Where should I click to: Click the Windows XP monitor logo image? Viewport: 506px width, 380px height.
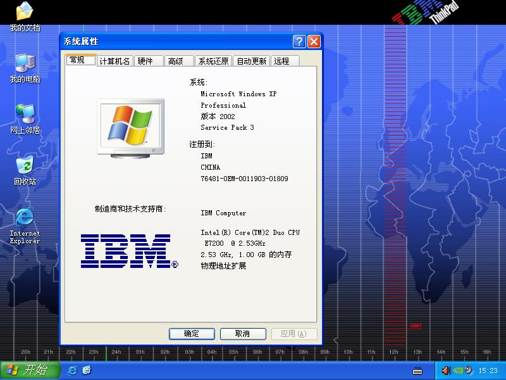coord(131,129)
